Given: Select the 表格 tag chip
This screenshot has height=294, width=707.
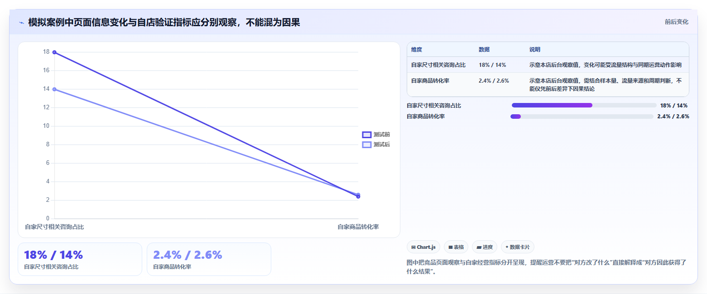Looking at the screenshot, I should coord(456,247).
